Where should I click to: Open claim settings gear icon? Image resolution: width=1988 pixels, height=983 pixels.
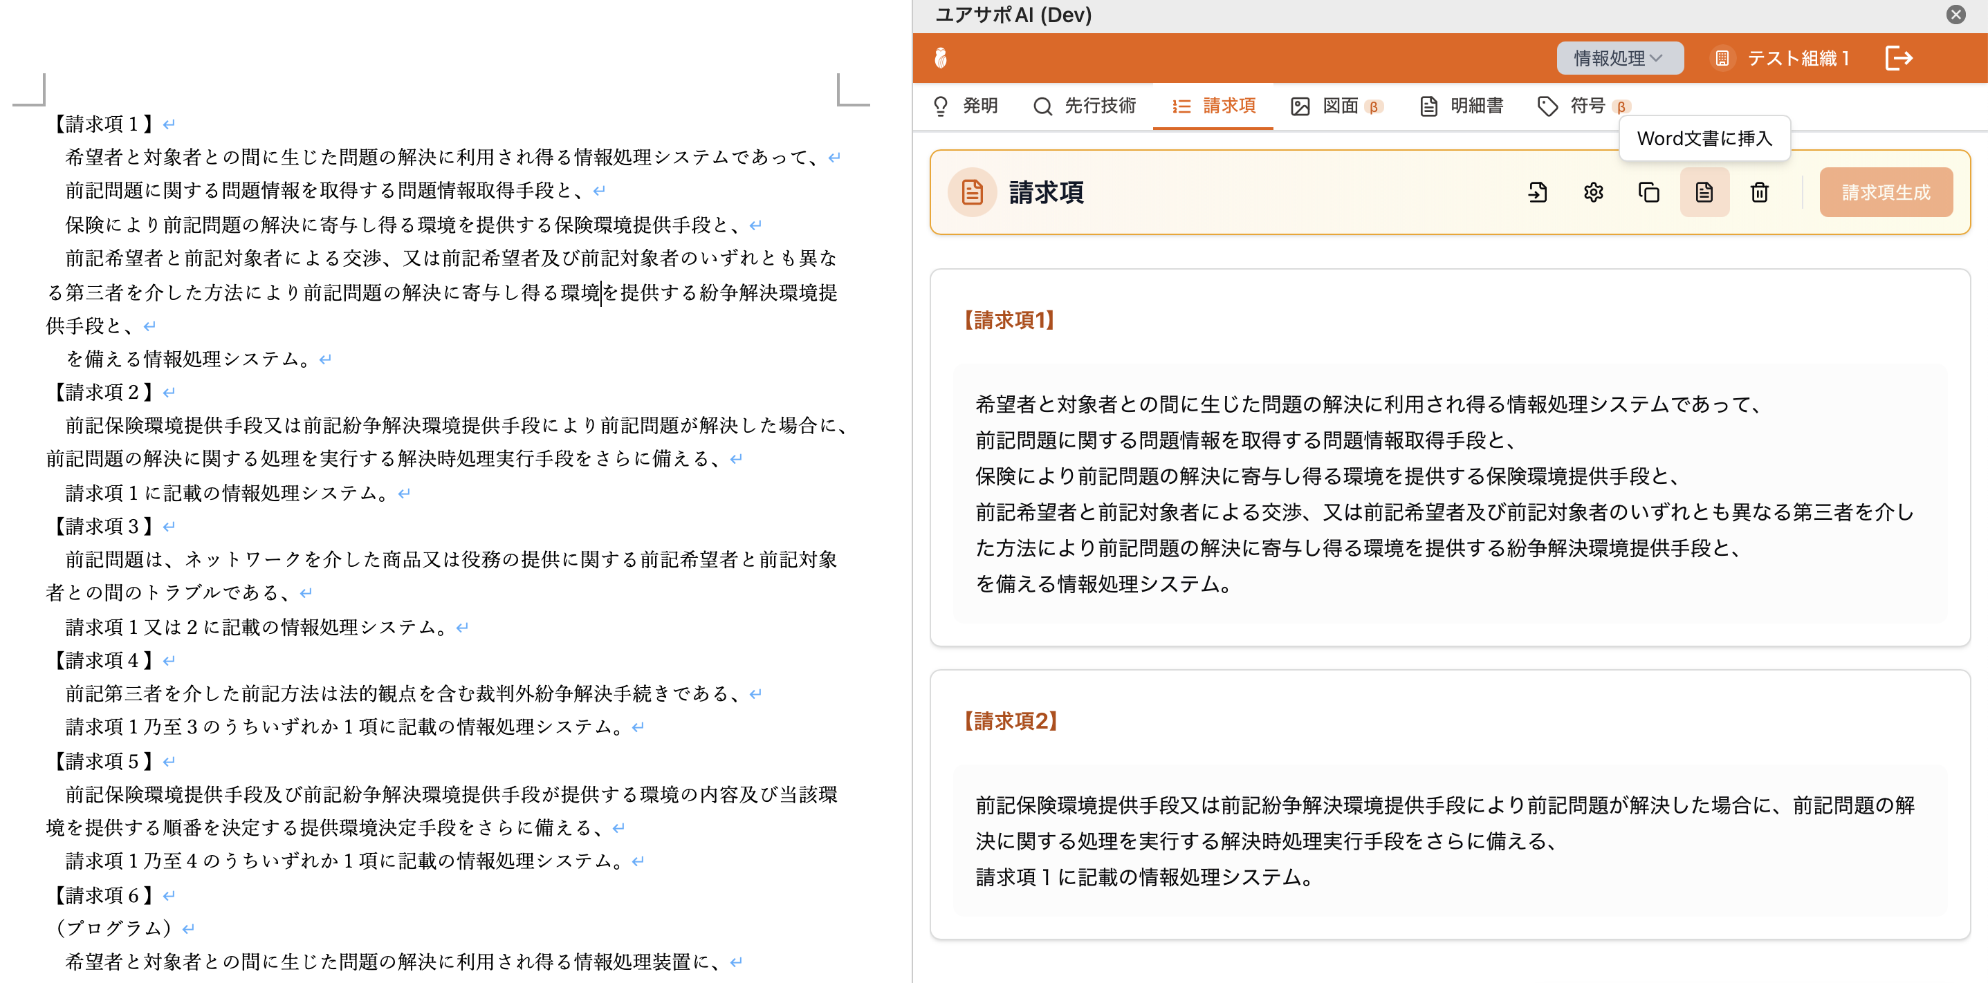1593,192
